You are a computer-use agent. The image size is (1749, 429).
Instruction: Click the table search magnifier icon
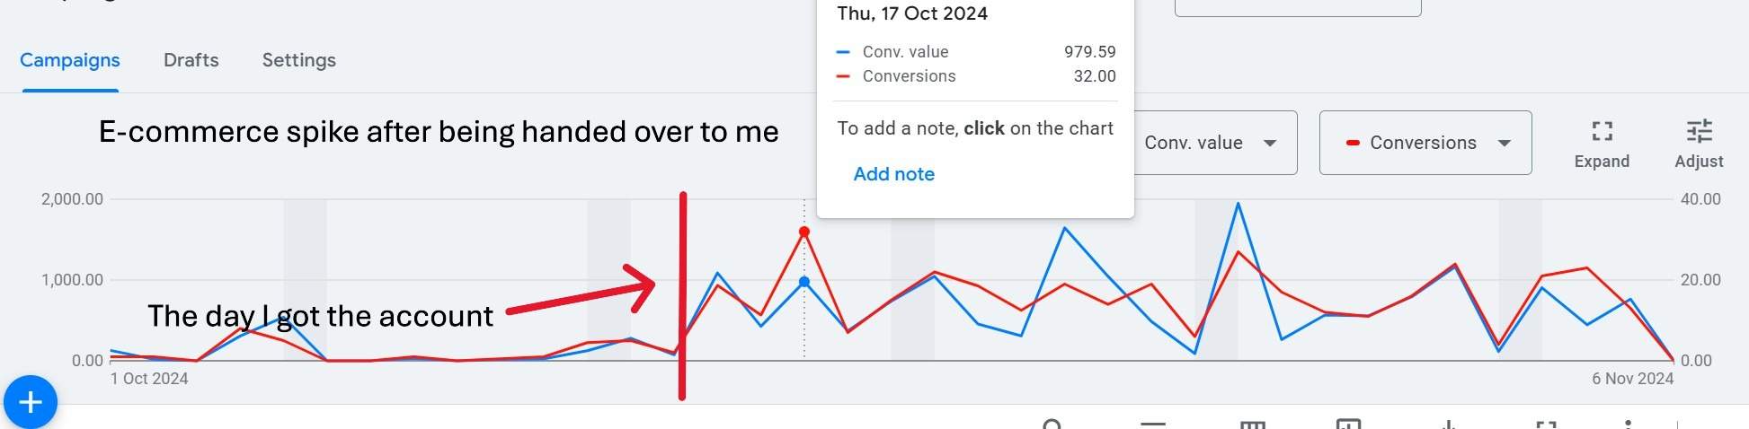click(1052, 424)
